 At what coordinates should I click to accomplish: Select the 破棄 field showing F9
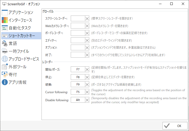(x=78, y=84)
